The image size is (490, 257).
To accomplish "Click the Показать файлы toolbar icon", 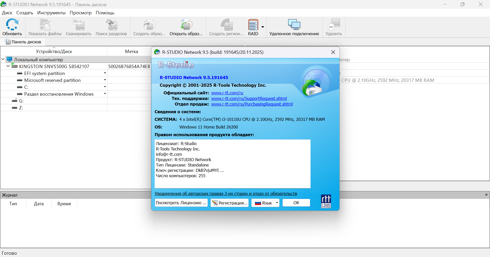I will click(x=45, y=25).
